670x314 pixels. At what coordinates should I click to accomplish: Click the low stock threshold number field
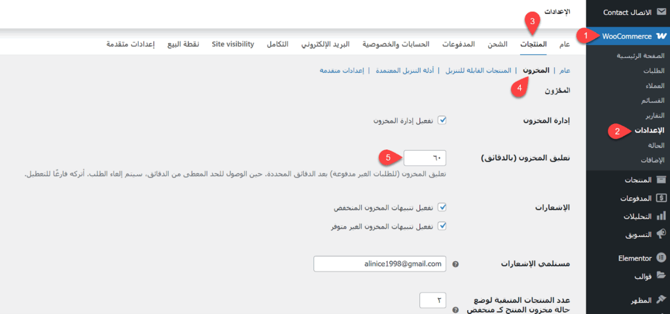(433, 300)
